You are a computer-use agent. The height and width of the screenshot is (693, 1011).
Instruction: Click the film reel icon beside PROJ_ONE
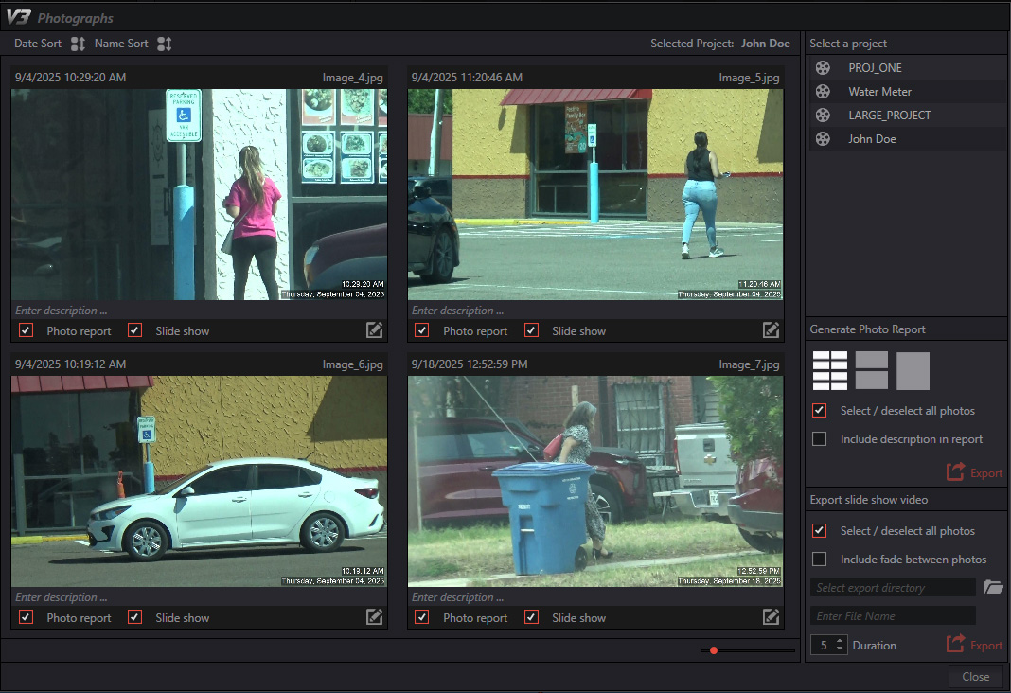pos(823,67)
